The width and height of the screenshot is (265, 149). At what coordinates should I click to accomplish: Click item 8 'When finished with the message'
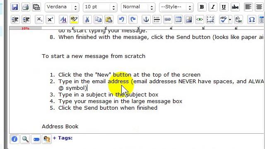point(161,37)
